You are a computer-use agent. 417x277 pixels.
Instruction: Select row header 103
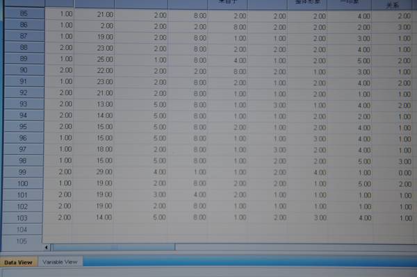(23, 218)
